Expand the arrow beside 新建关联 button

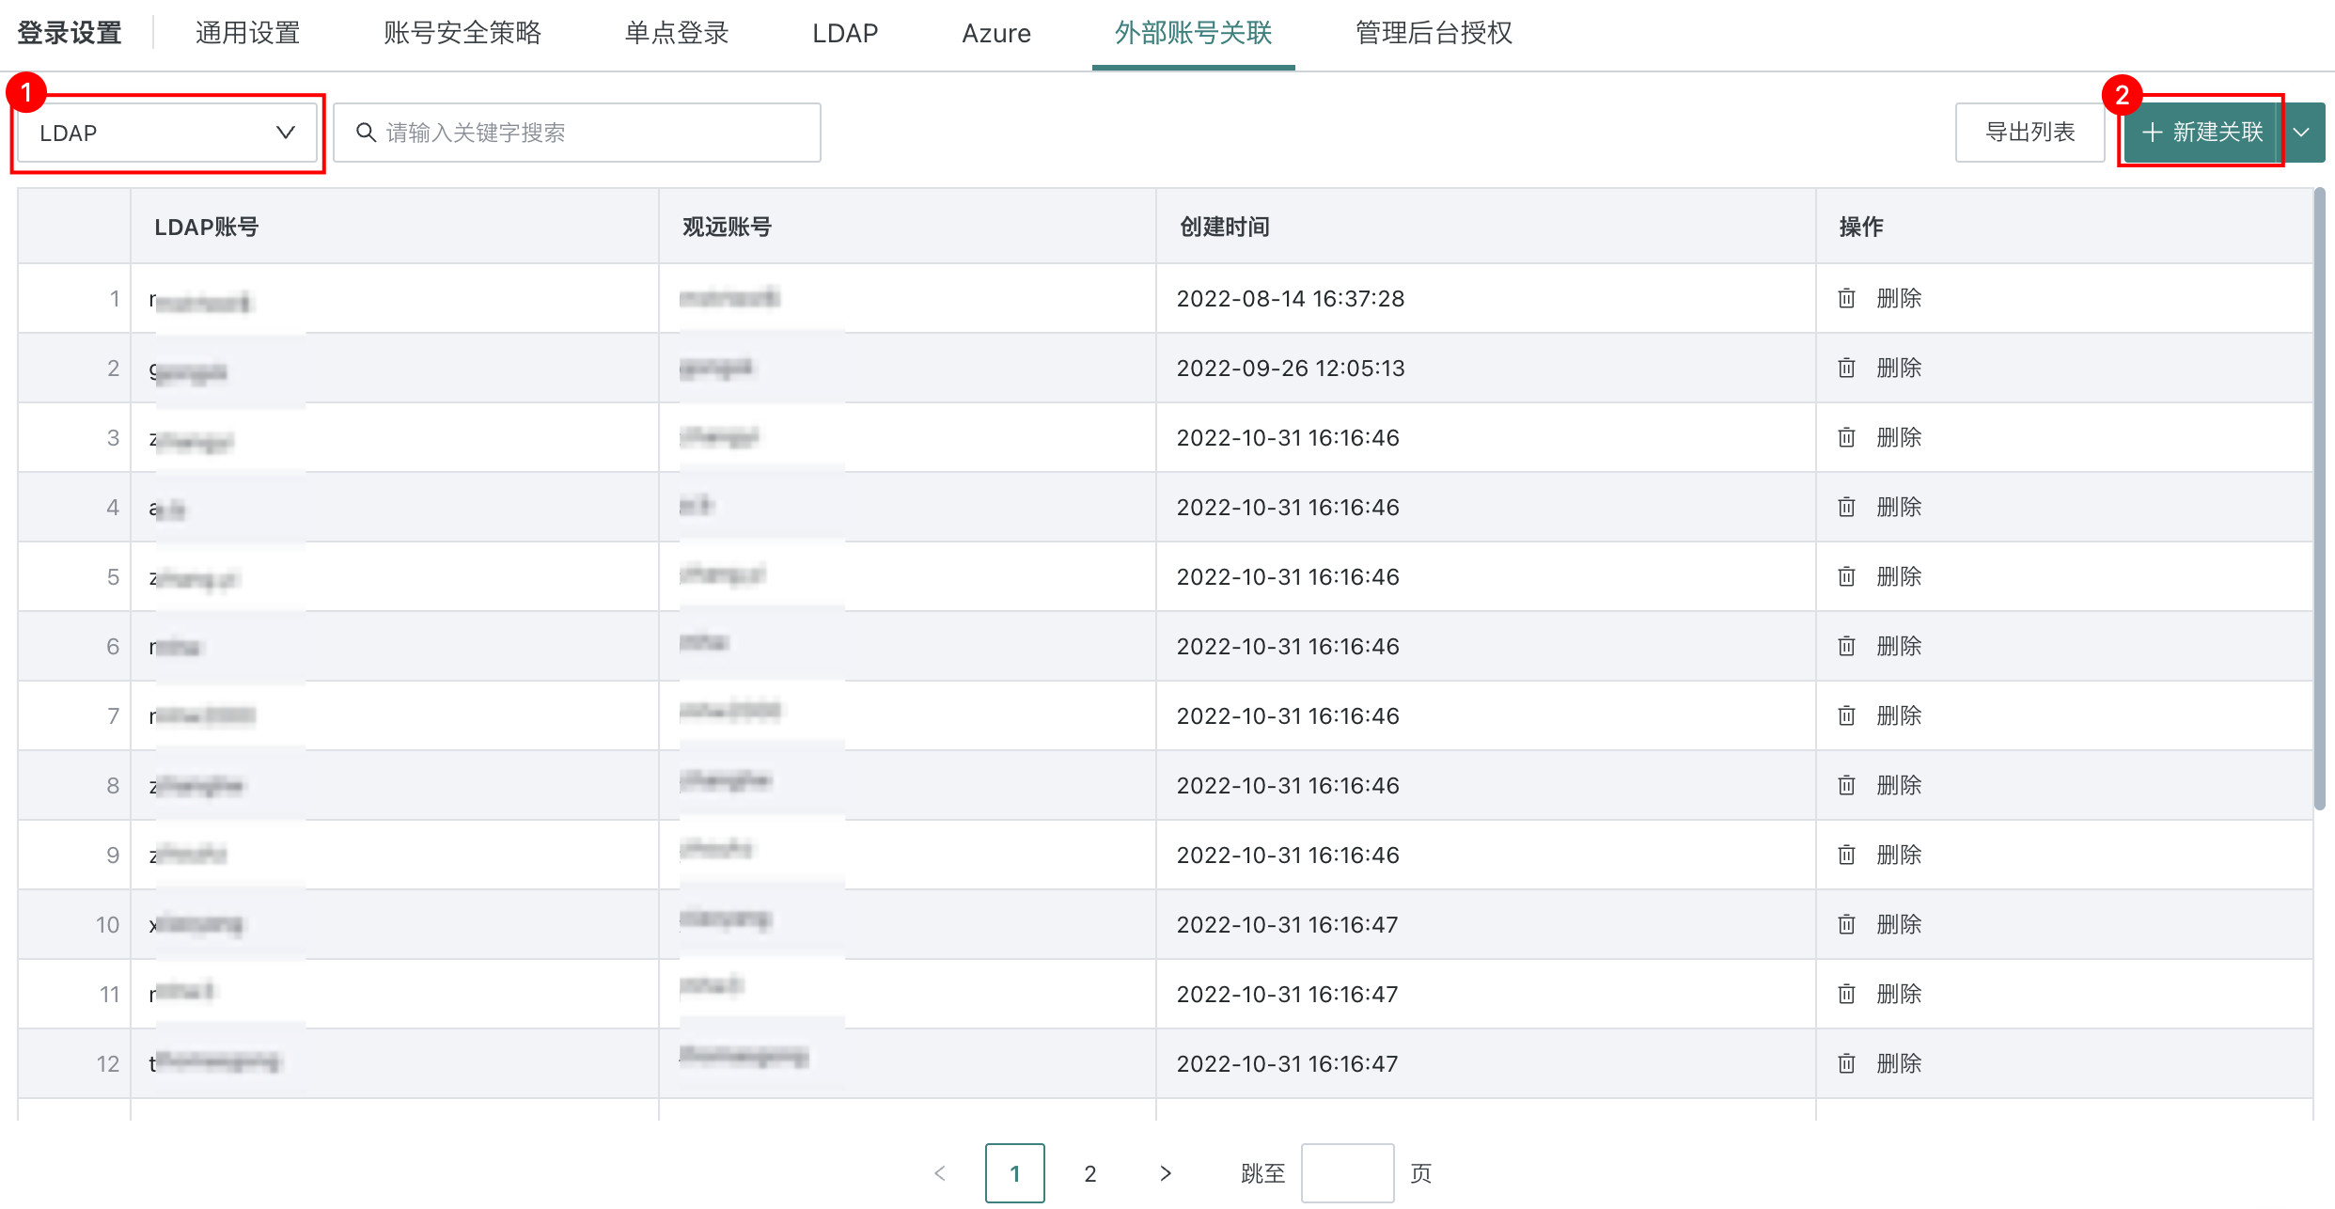pos(2301,133)
